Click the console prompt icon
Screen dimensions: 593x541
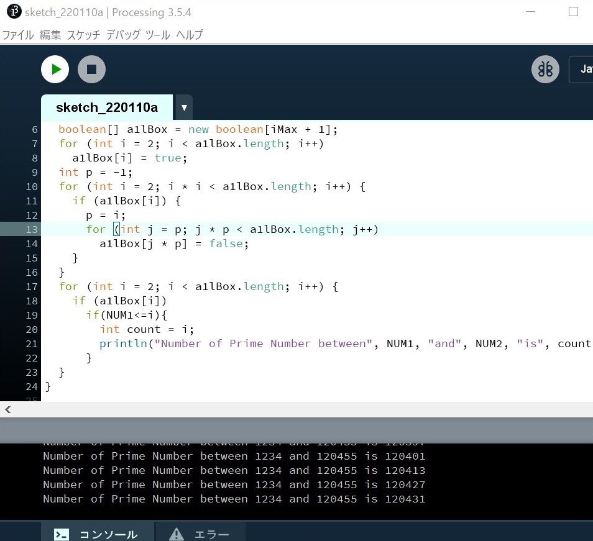tap(62, 534)
